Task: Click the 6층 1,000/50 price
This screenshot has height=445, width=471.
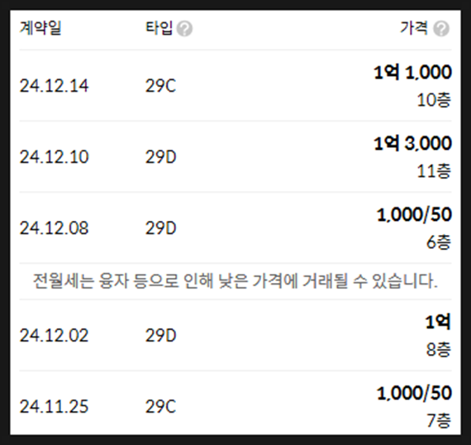Action: (414, 215)
